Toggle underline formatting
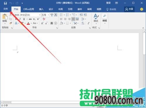The image size is (146, 108). pyautogui.click(x=24, y=19)
